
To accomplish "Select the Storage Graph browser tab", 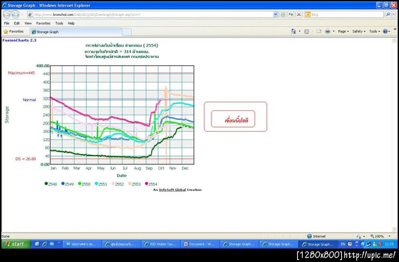I will (x=76, y=32).
